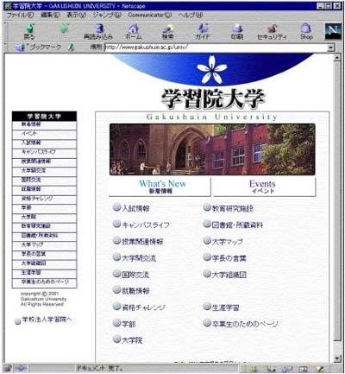
Task: Open the 卒業生のためのページ link in main list
Action: (x=245, y=324)
